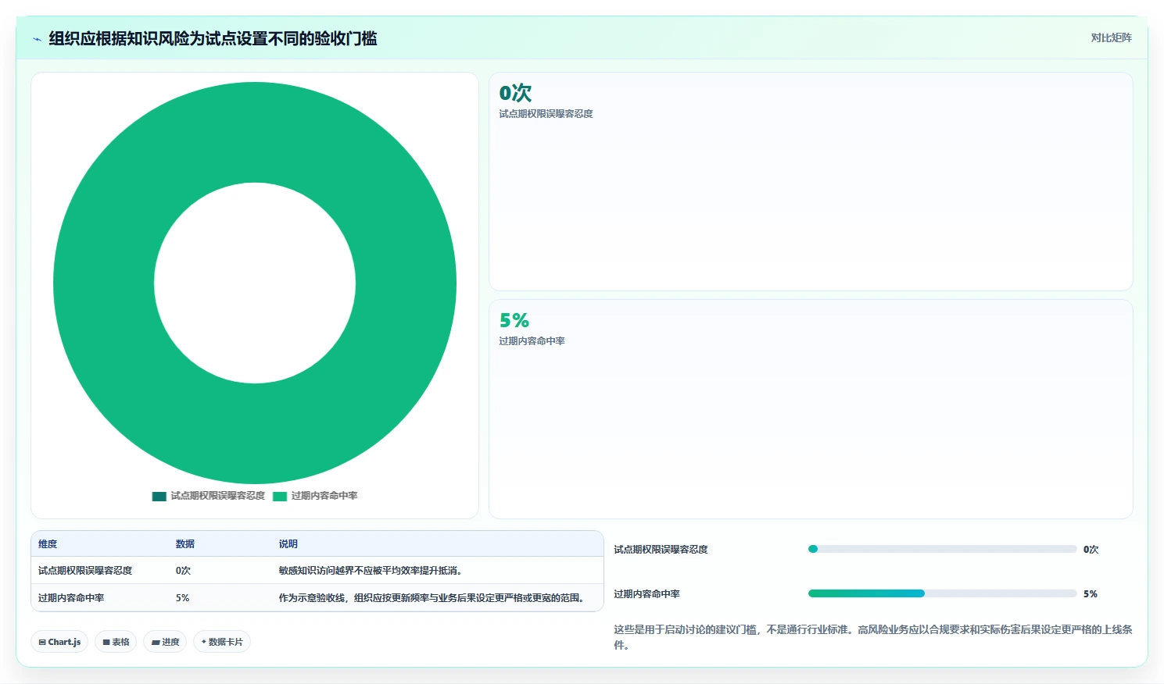1164x684 pixels.
Task: Select the 5% data card value
Action: click(x=514, y=320)
